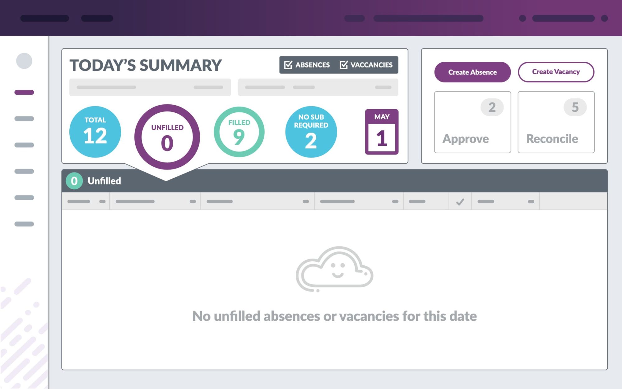Expand the second blurred column filter
This screenshot has width=622, height=389.
[193, 202]
